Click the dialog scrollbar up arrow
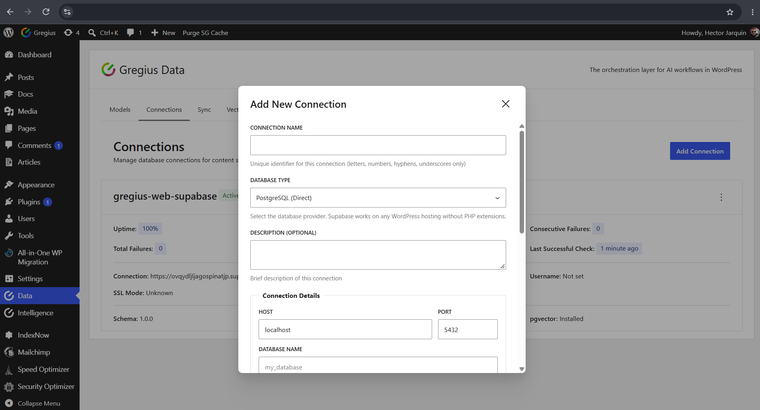 click(x=522, y=126)
